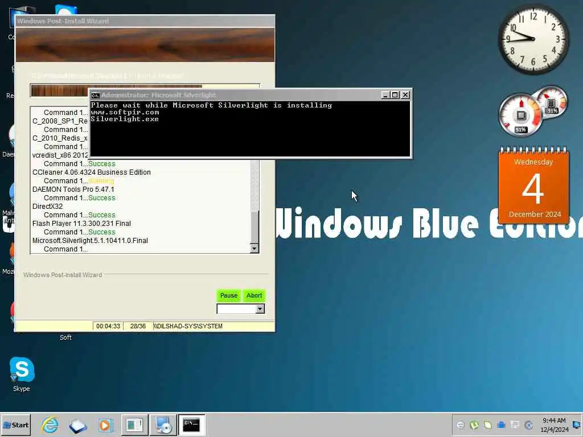
Task: Click the circled X tray icon
Action: [x=528, y=424]
